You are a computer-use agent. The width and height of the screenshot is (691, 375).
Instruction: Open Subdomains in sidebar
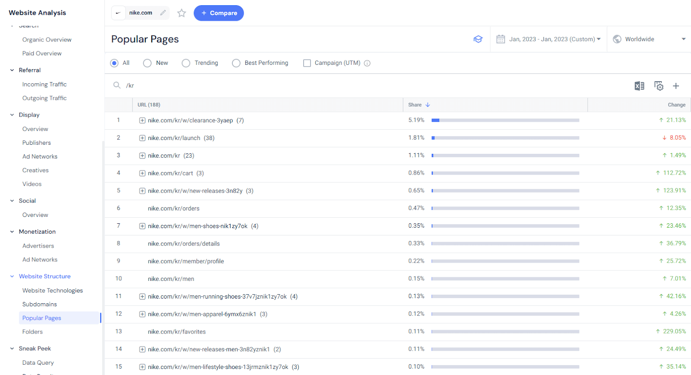click(x=40, y=304)
